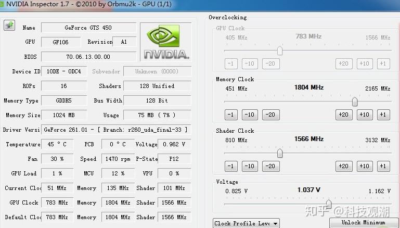Click the disabled GPU Clock -20 button
This screenshot has width=400, height=228.
pos(270,64)
